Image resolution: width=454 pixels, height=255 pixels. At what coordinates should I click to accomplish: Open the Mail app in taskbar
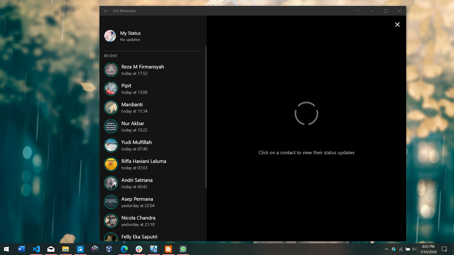pyautogui.click(x=51, y=249)
